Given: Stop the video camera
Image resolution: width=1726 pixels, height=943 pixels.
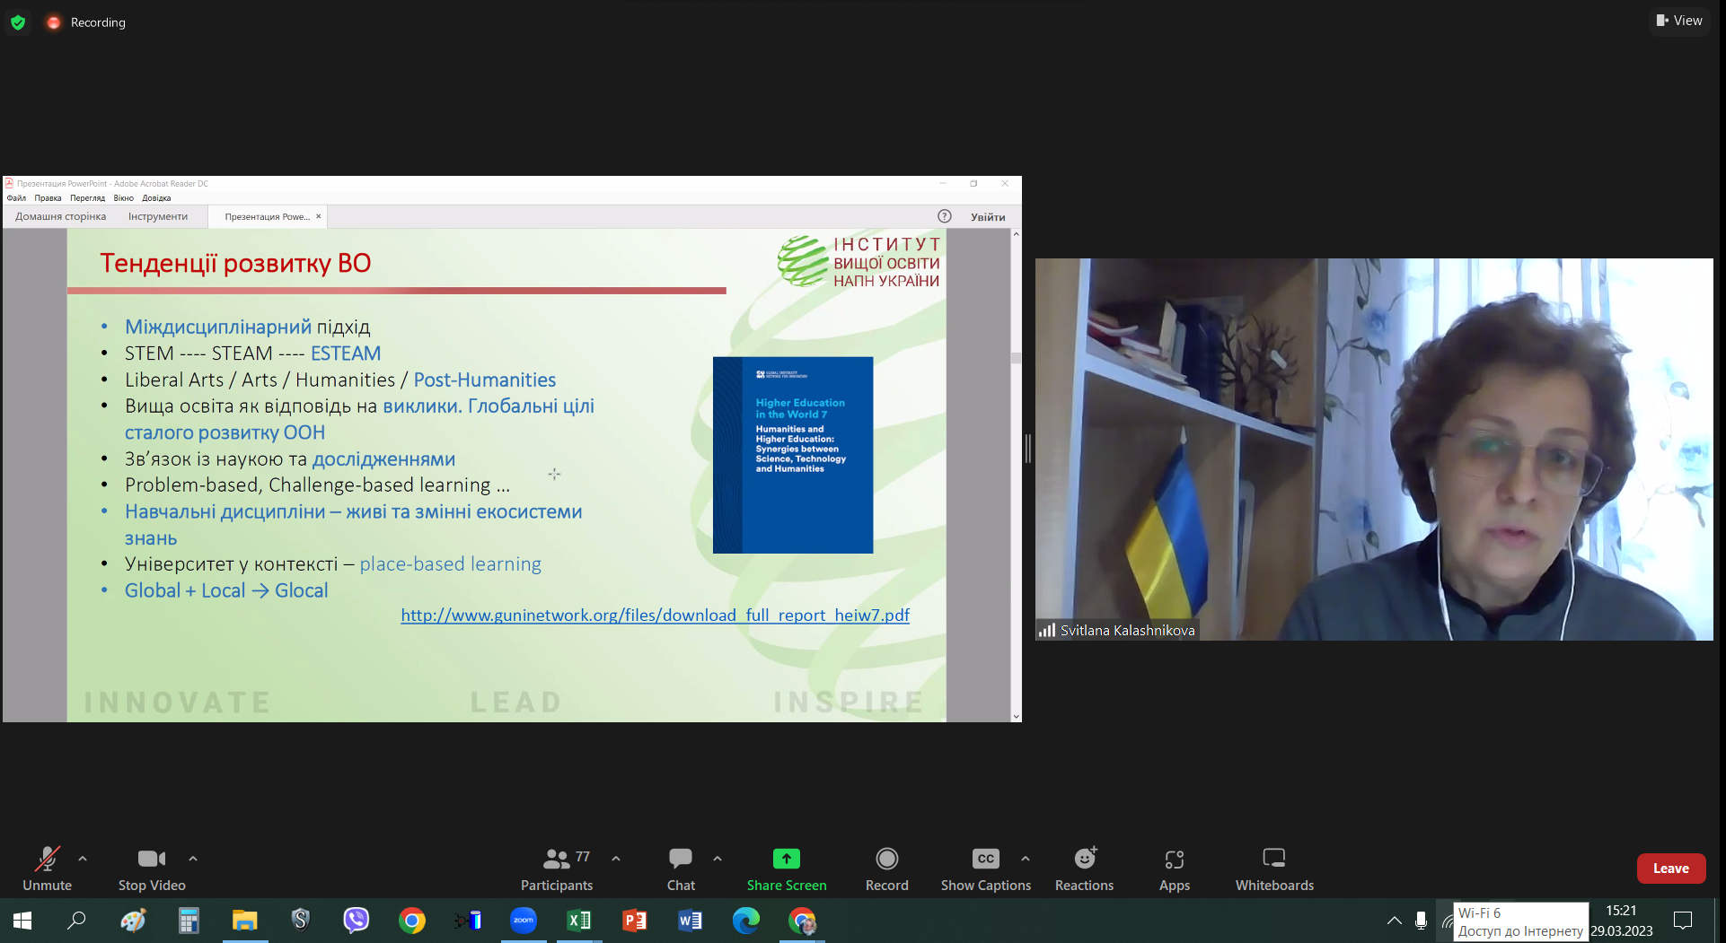Looking at the screenshot, I should pos(152,869).
